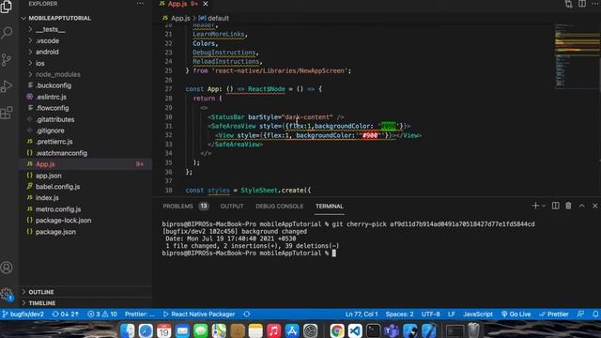This screenshot has height=338, width=601.
Task: Click the red #900 color swatch
Action: (x=370, y=135)
